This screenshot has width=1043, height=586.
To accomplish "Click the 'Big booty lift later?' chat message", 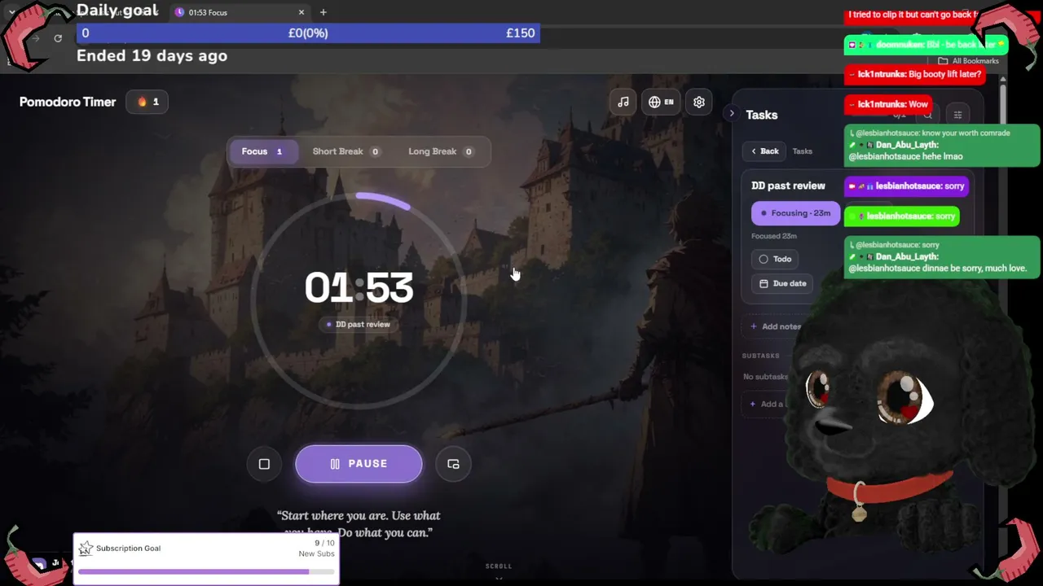I will 913,74.
